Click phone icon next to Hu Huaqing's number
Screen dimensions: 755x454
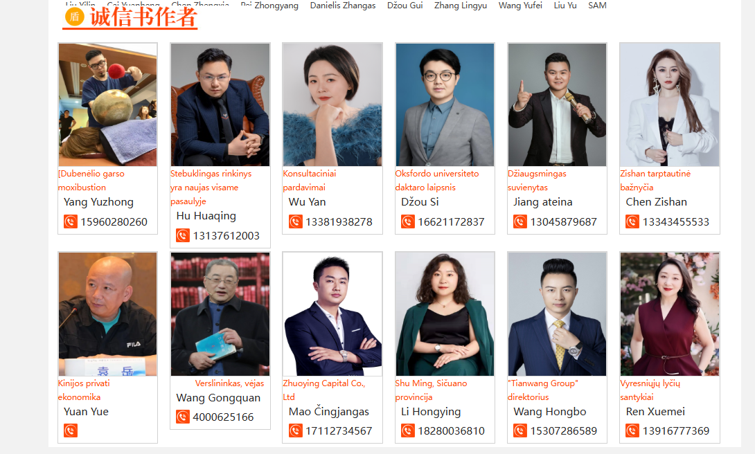[182, 236]
